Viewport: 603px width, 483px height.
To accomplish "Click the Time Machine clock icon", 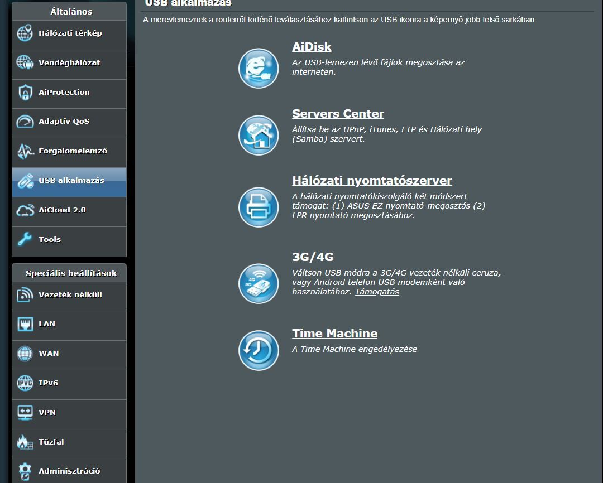I will click(259, 350).
